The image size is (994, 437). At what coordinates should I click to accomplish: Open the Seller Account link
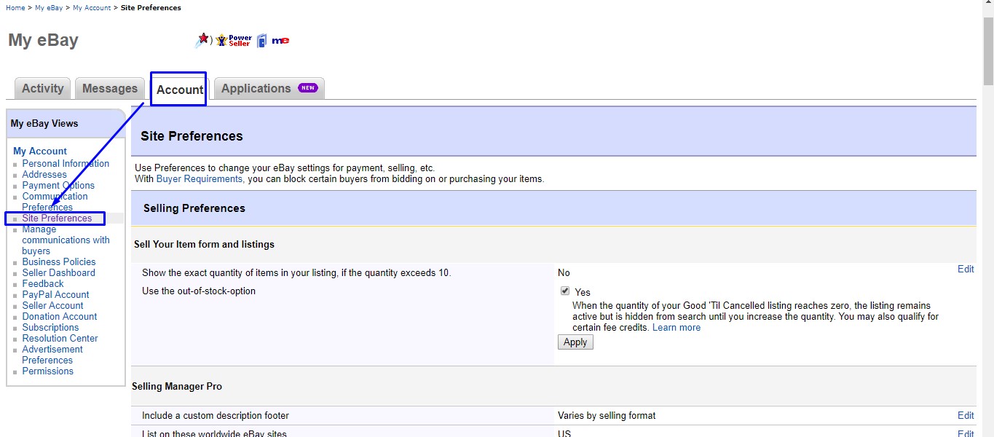click(x=52, y=305)
